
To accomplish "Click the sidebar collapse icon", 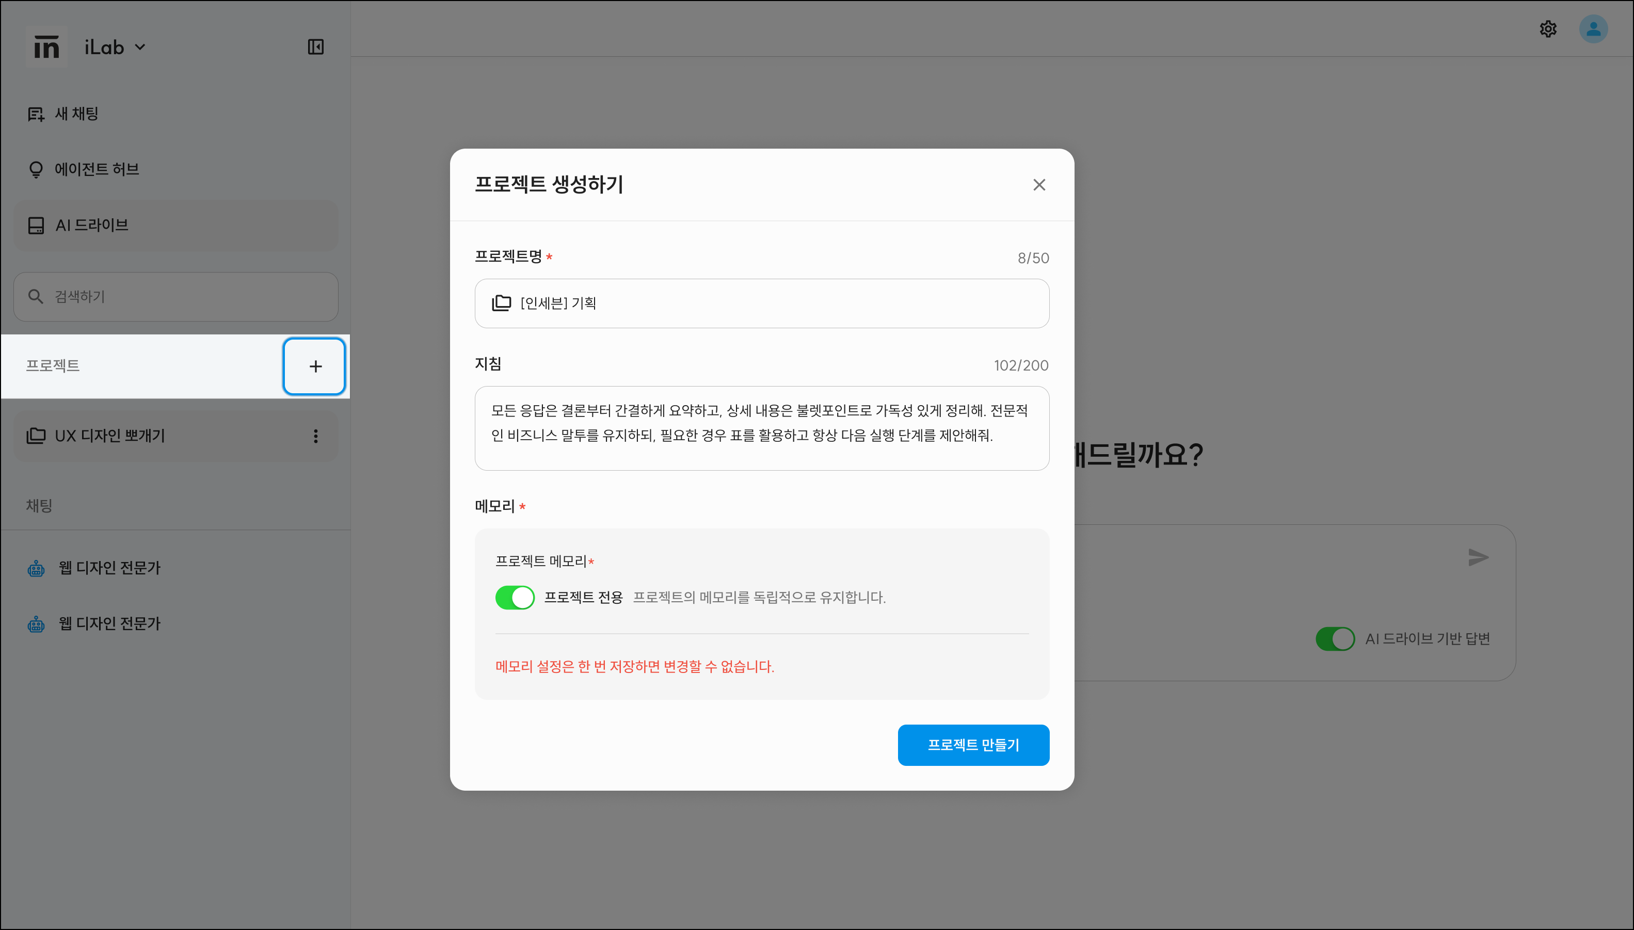I will coord(315,46).
